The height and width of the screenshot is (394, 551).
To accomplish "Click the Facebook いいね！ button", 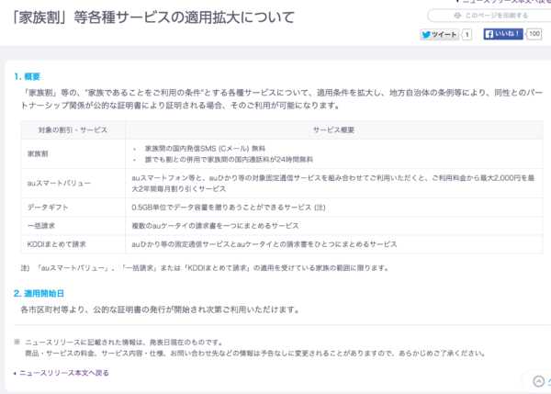I will [x=502, y=35].
